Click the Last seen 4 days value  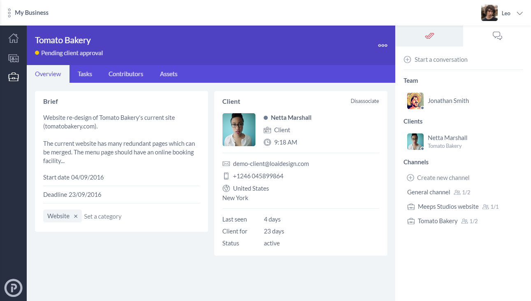(x=272, y=219)
